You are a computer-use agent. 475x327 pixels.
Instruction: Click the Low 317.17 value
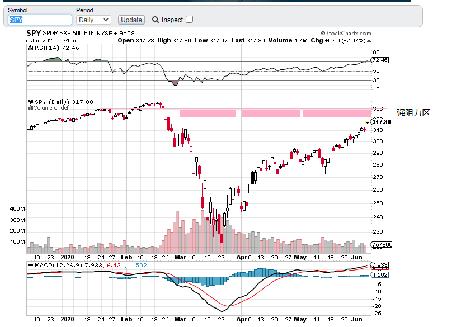coord(211,41)
